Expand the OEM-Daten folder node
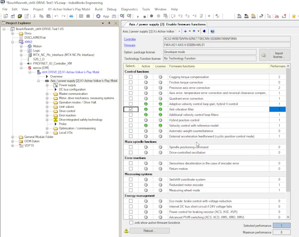The height and width of the screenshot is (237, 299). (x=12, y=141)
